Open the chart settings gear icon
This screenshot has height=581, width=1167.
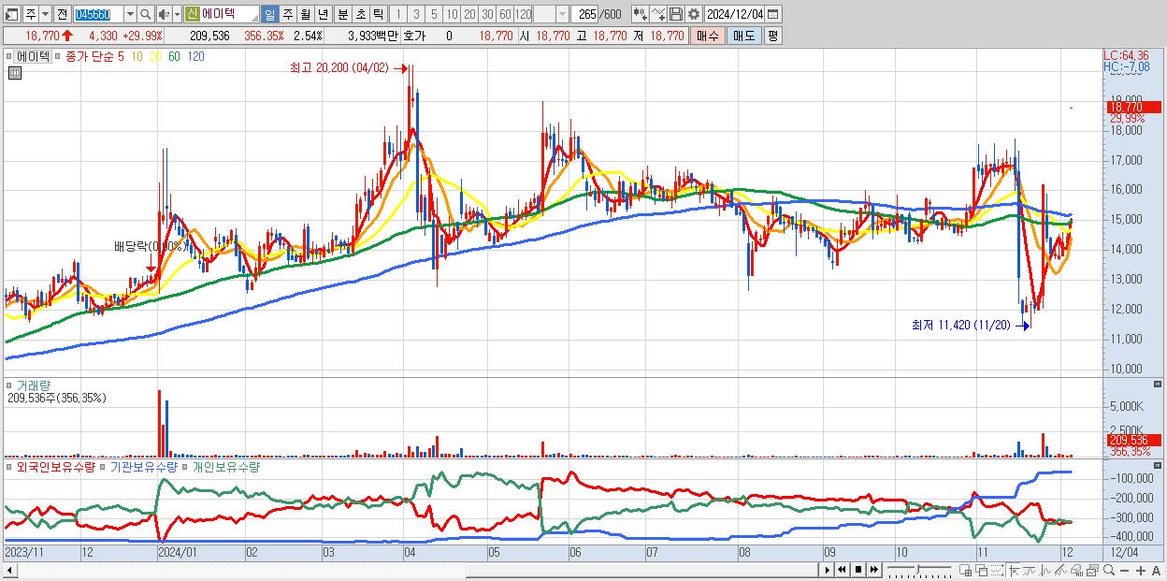(x=694, y=14)
